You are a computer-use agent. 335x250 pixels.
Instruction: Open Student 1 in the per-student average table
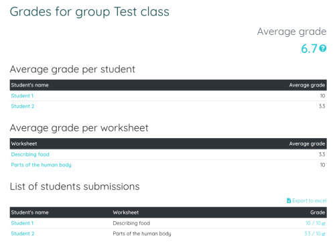coord(22,96)
